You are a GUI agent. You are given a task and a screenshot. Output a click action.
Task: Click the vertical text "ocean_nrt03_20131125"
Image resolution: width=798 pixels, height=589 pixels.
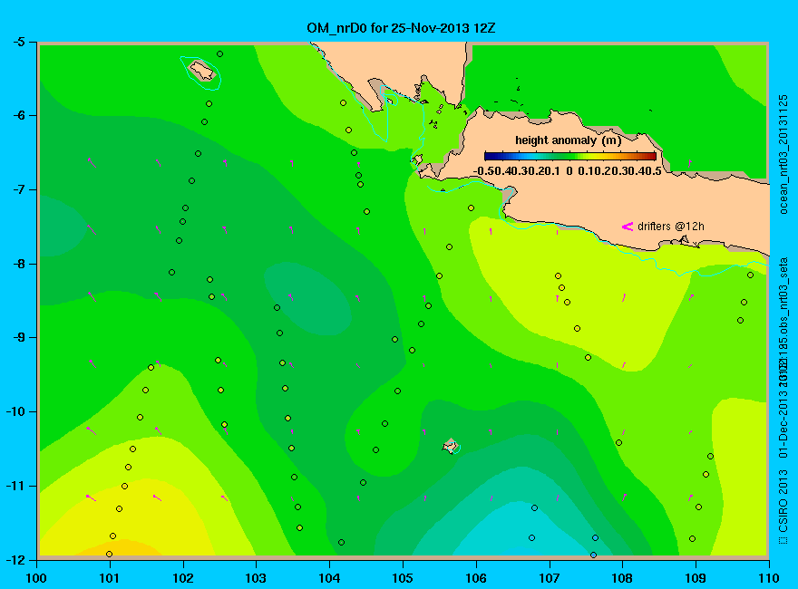click(x=783, y=155)
